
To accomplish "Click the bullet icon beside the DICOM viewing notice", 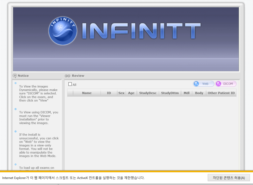I will coord(16,109).
